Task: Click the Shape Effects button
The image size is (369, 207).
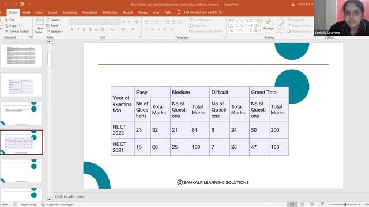Action: (x=299, y=31)
